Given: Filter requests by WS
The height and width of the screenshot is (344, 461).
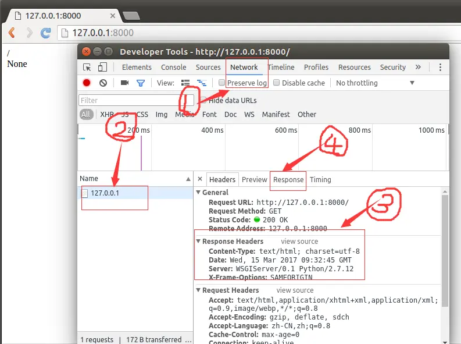Looking at the screenshot, I should click(249, 115).
